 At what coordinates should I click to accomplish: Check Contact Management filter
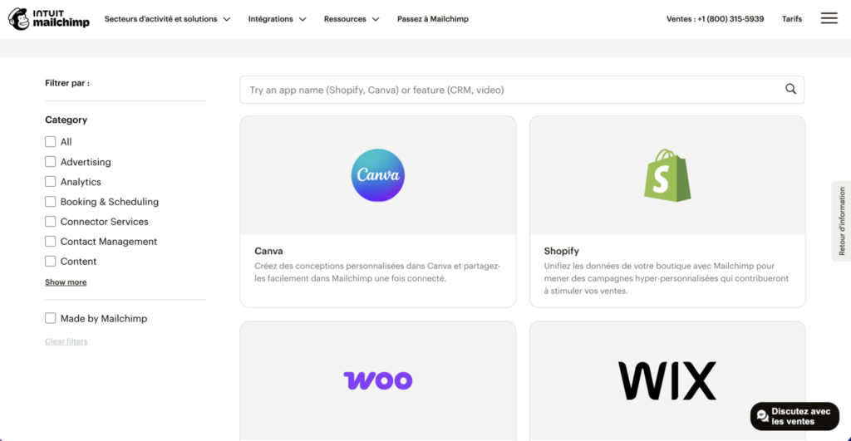[x=51, y=242]
